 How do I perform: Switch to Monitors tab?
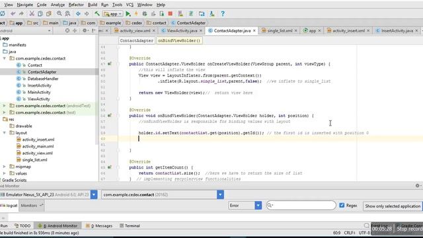(31, 206)
